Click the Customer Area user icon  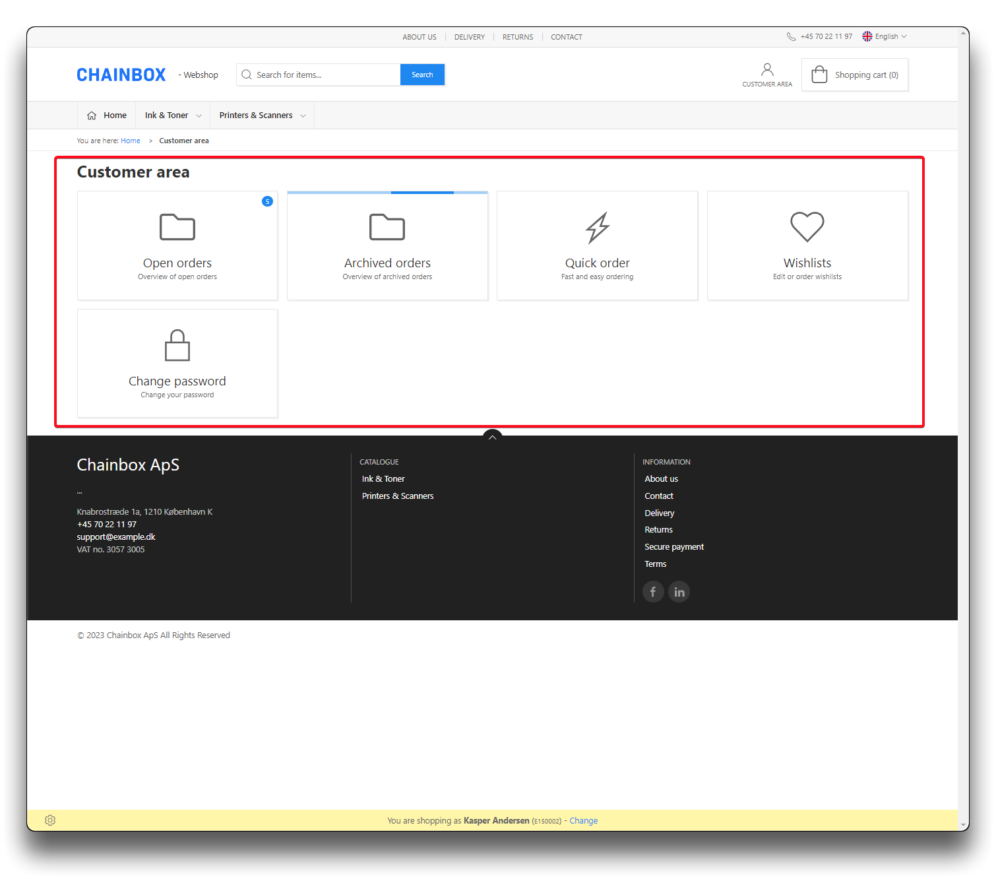tap(766, 70)
